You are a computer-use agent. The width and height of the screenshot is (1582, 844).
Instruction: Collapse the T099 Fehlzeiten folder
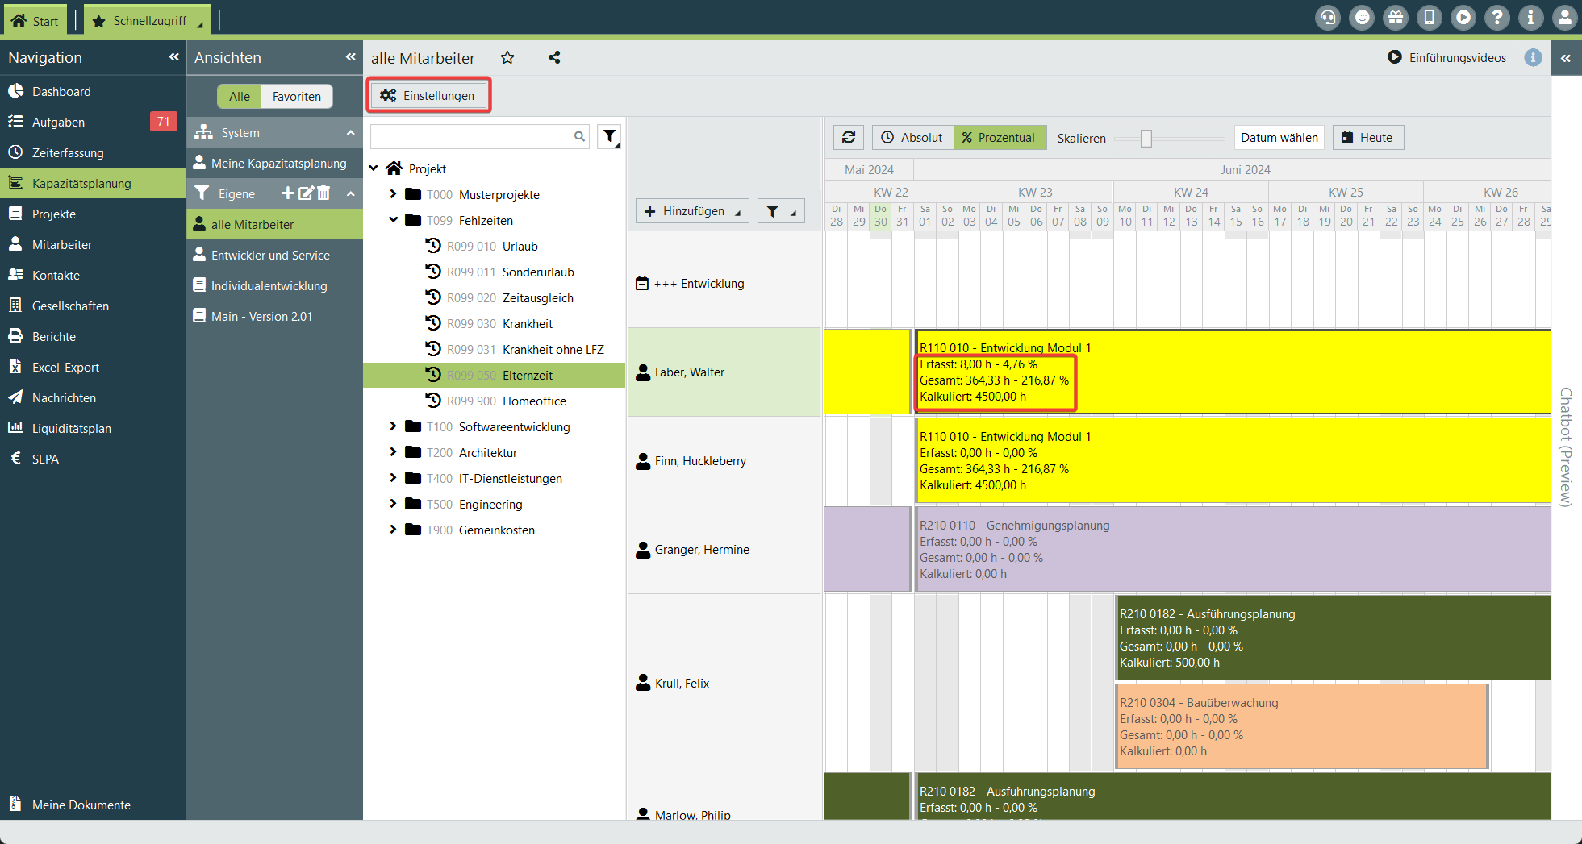(393, 220)
